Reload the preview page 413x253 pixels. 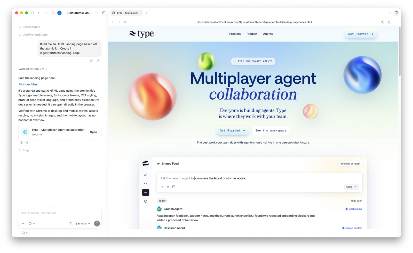pyautogui.click(x=125, y=22)
